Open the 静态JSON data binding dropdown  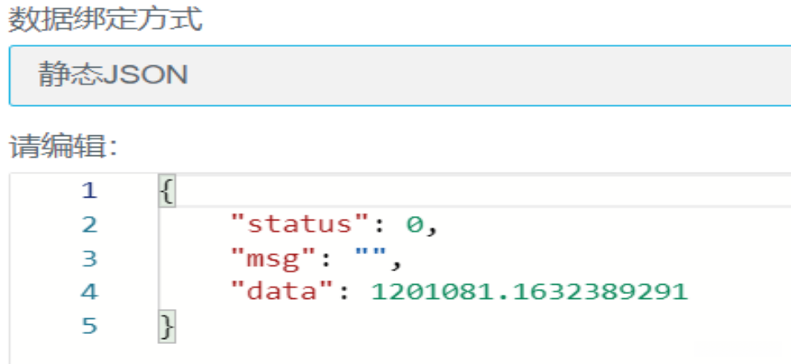tap(400, 75)
